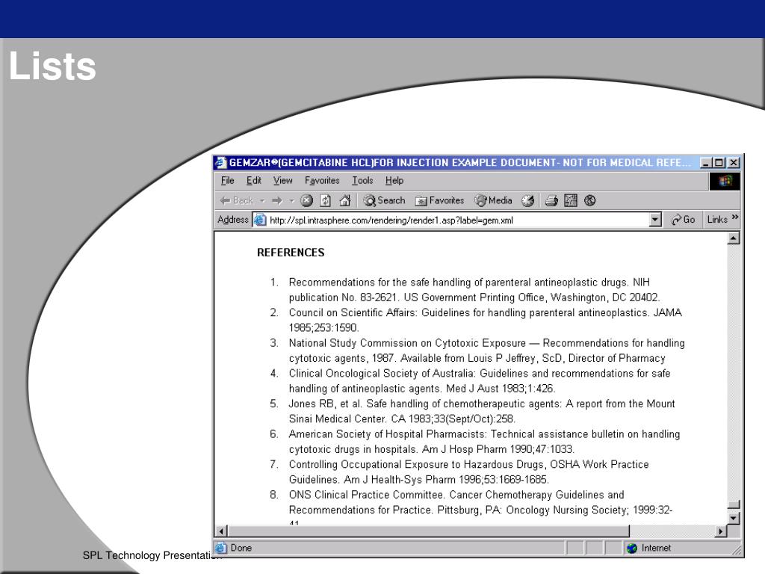Open the Favorites menu

click(322, 181)
